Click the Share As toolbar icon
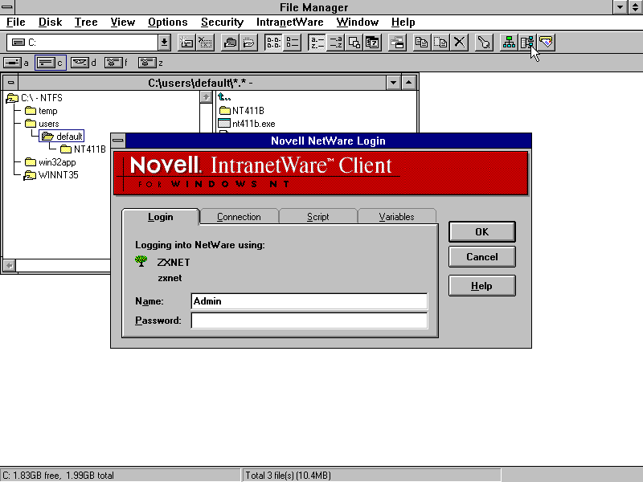This screenshot has height=482, width=643. tap(230, 43)
